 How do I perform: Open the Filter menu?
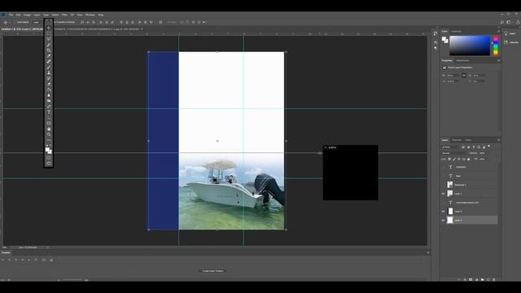(x=64, y=15)
